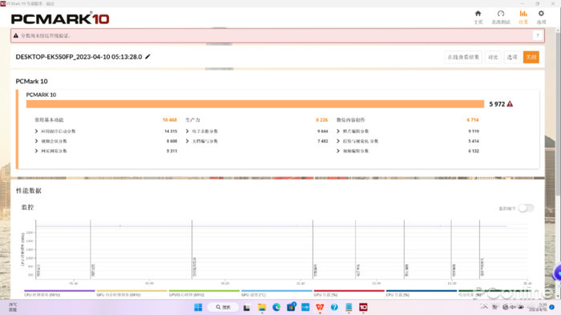
Task: Select the green GPU core clock legend
Action: click(204, 293)
